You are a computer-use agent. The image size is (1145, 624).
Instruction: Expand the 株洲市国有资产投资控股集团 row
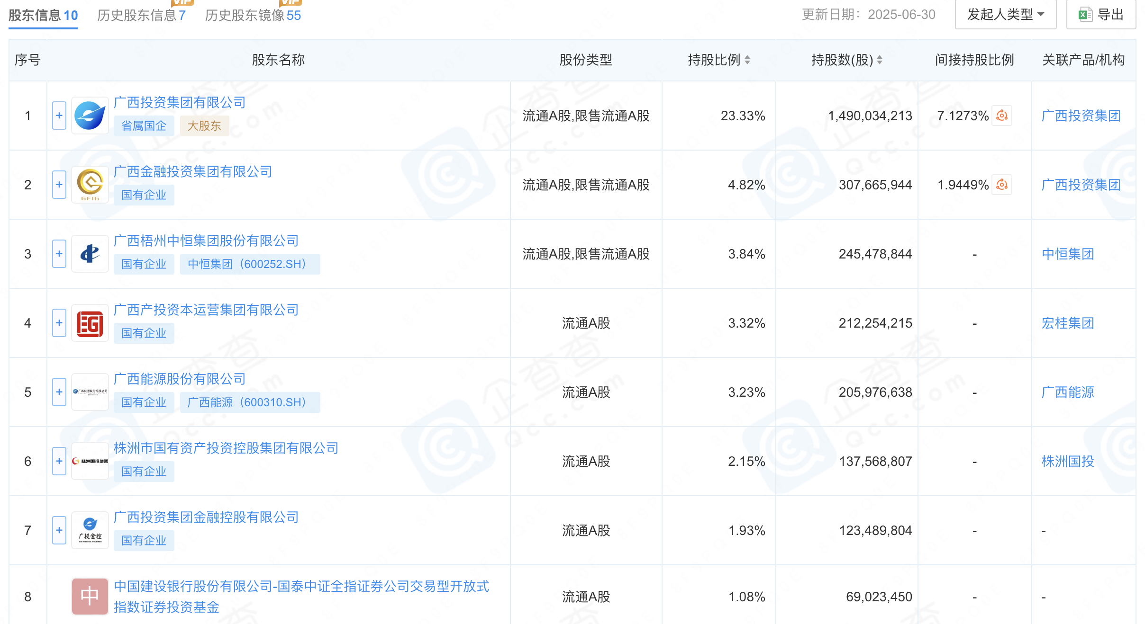click(59, 461)
